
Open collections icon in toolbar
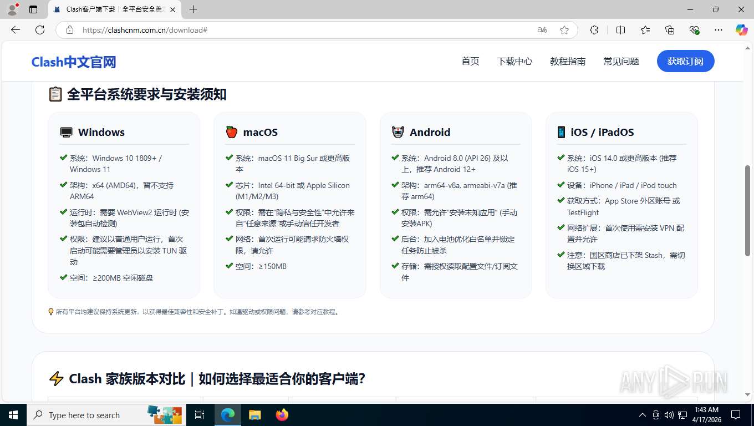670,30
